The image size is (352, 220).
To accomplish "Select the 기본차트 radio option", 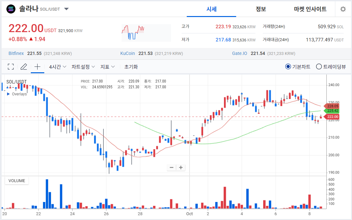I will 288,67.
